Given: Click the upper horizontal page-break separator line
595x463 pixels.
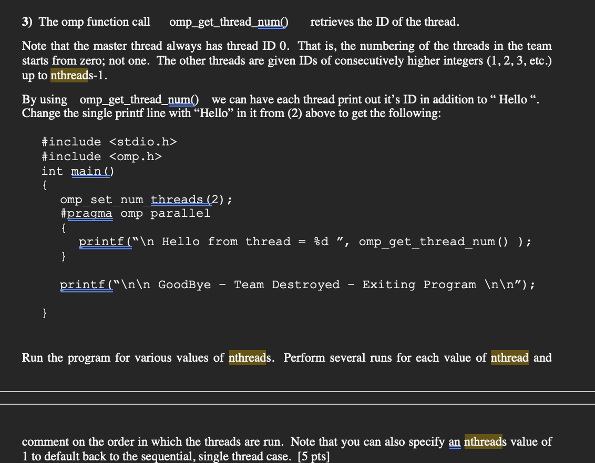Looking at the screenshot, I should [297, 391].
